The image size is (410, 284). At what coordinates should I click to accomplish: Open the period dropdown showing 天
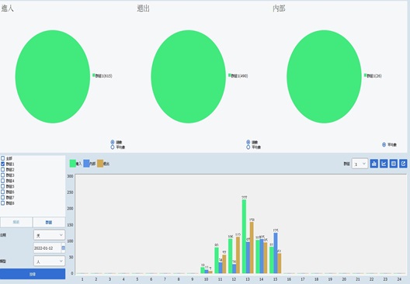(49, 235)
